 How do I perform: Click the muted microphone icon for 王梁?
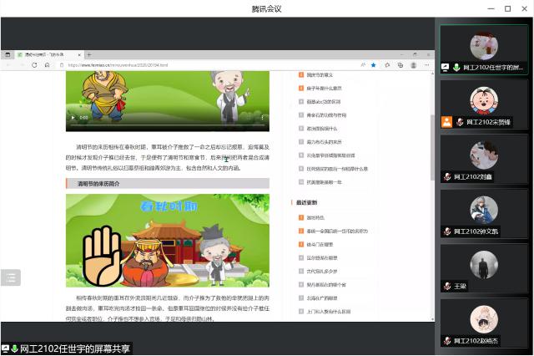pyautogui.click(x=447, y=286)
